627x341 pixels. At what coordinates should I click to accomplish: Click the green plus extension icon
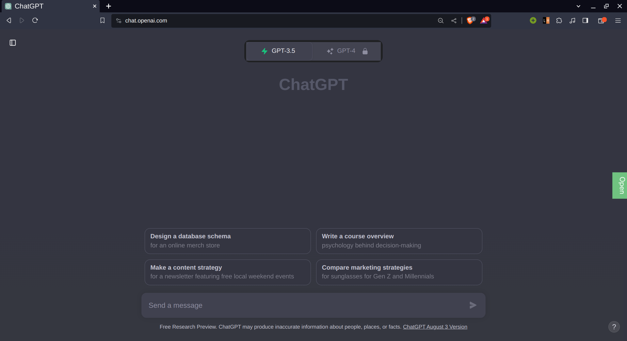533,21
